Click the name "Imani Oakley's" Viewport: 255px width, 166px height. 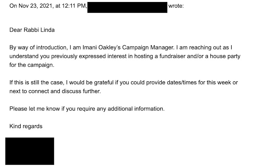click(x=102, y=47)
